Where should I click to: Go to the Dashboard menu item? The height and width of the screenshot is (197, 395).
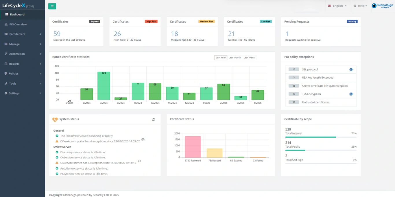tap(17, 14)
